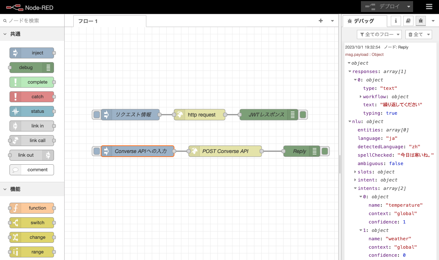Click the add new flow plus icon

point(321,21)
